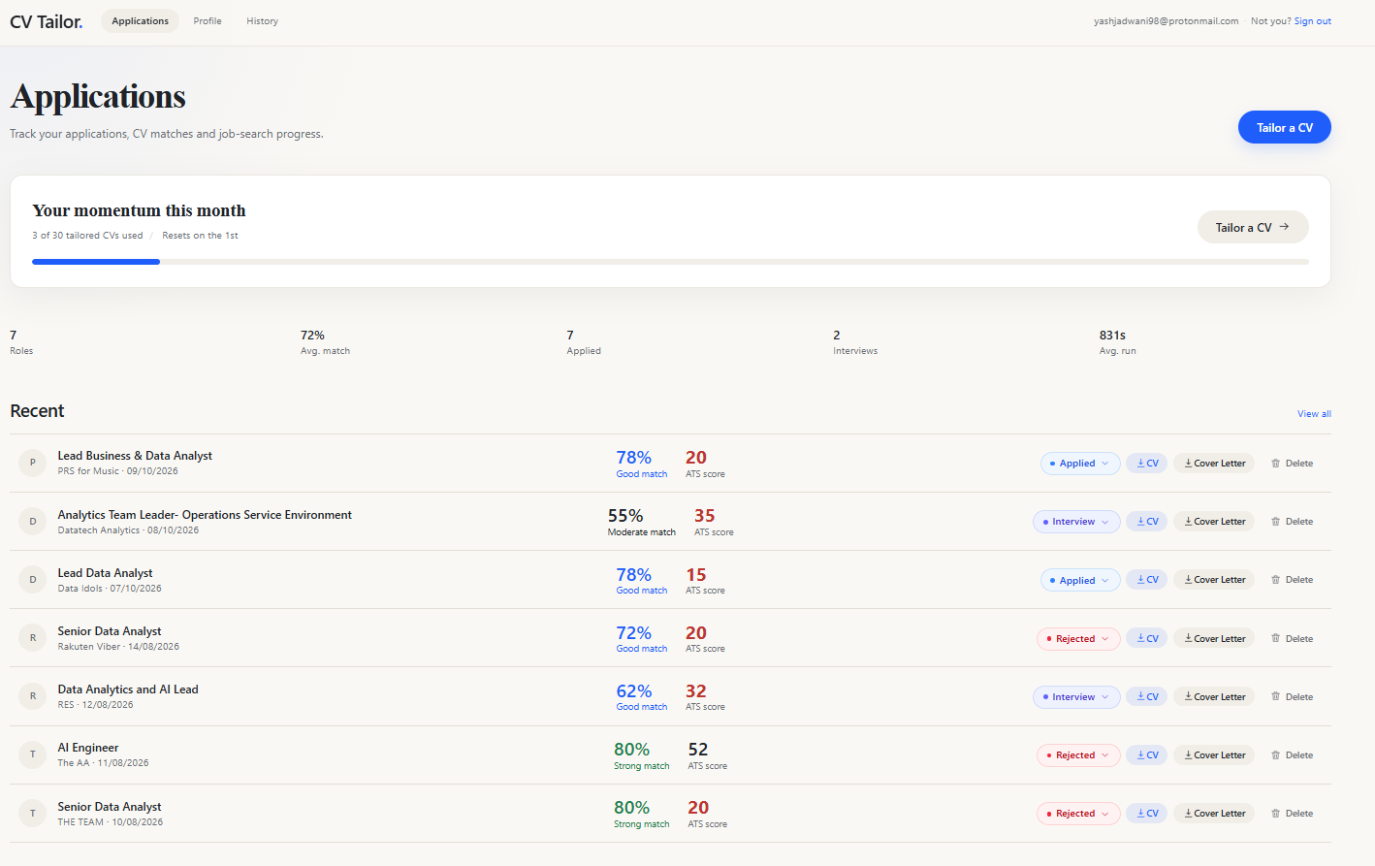Open the Profile tab
This screenshot has width=1375, height=866.
208,21
